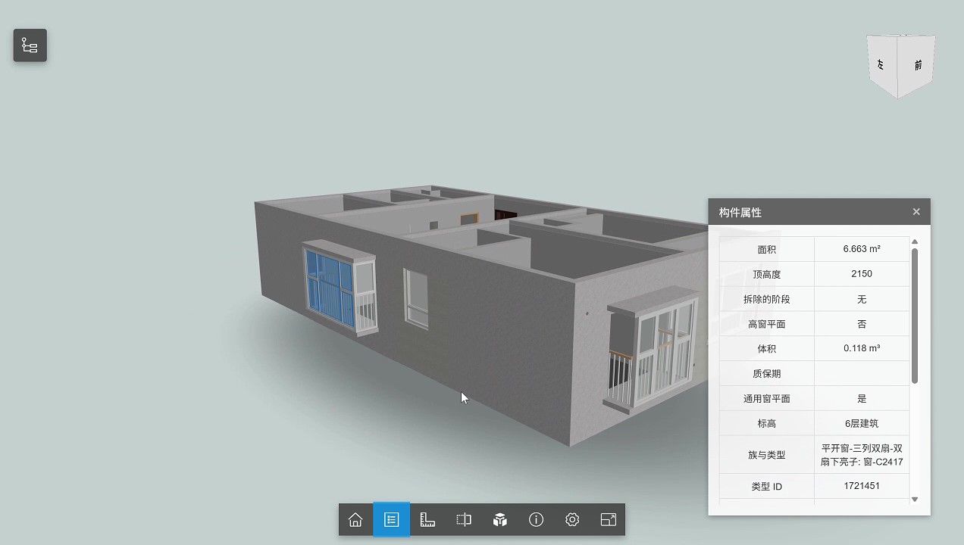
Task: Toggle the component properties list button
Action: click(x=392, y=519)
